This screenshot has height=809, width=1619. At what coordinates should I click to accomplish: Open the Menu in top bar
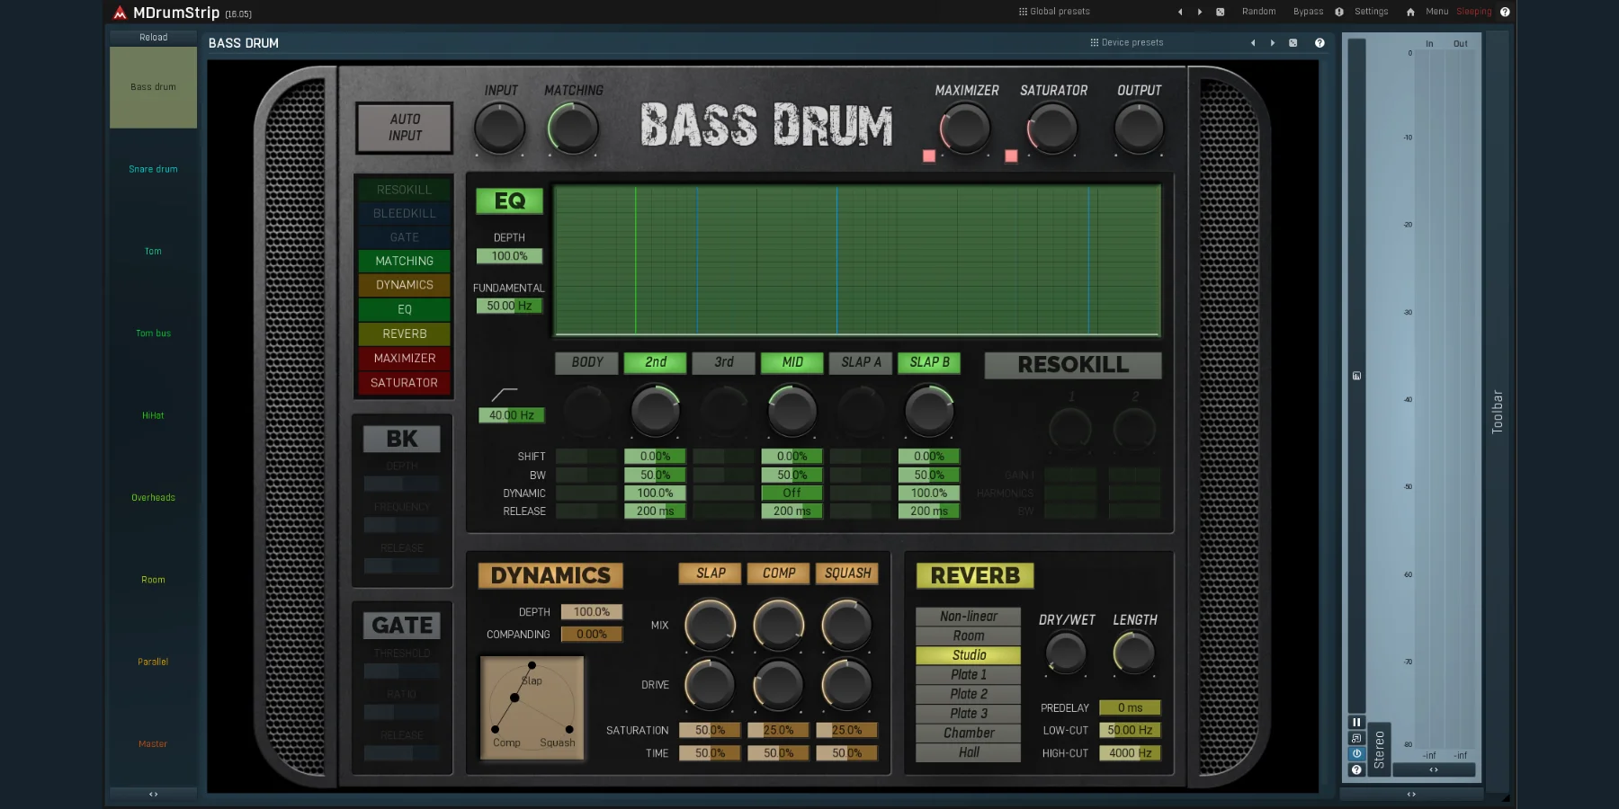(x=1436, y=12)
